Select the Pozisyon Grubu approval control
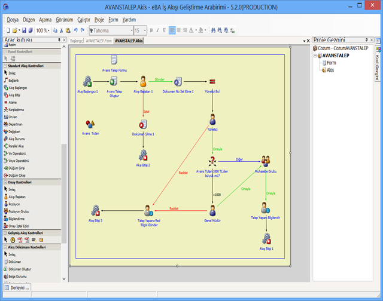Image resolution: width=383 pixels, height=301 pixels. pos(16,211)
